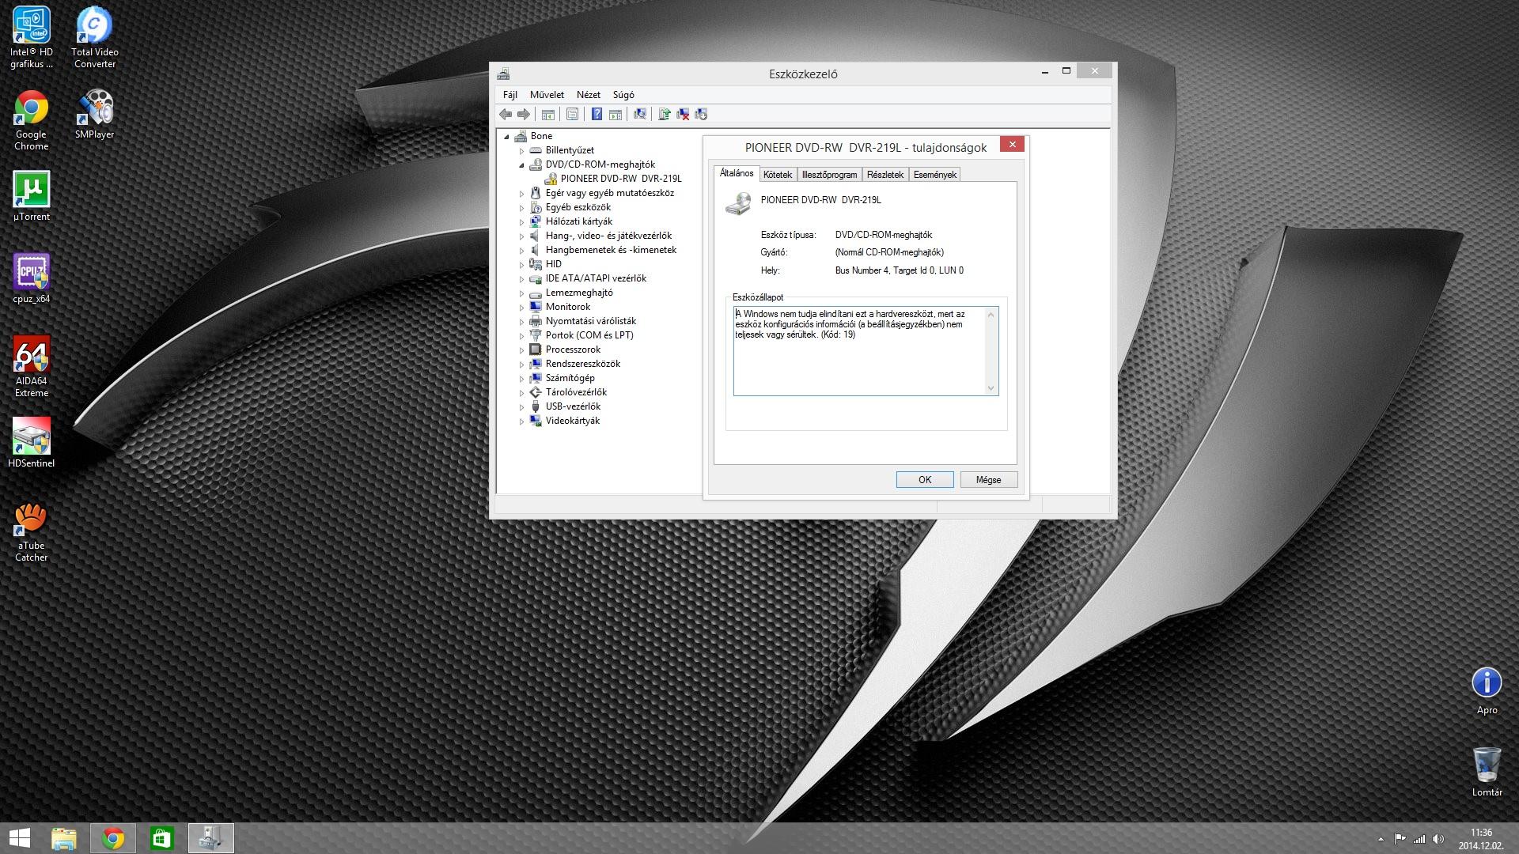Switch to the Események tab
Screen dimensions: 1519x854
pos(935,175)
